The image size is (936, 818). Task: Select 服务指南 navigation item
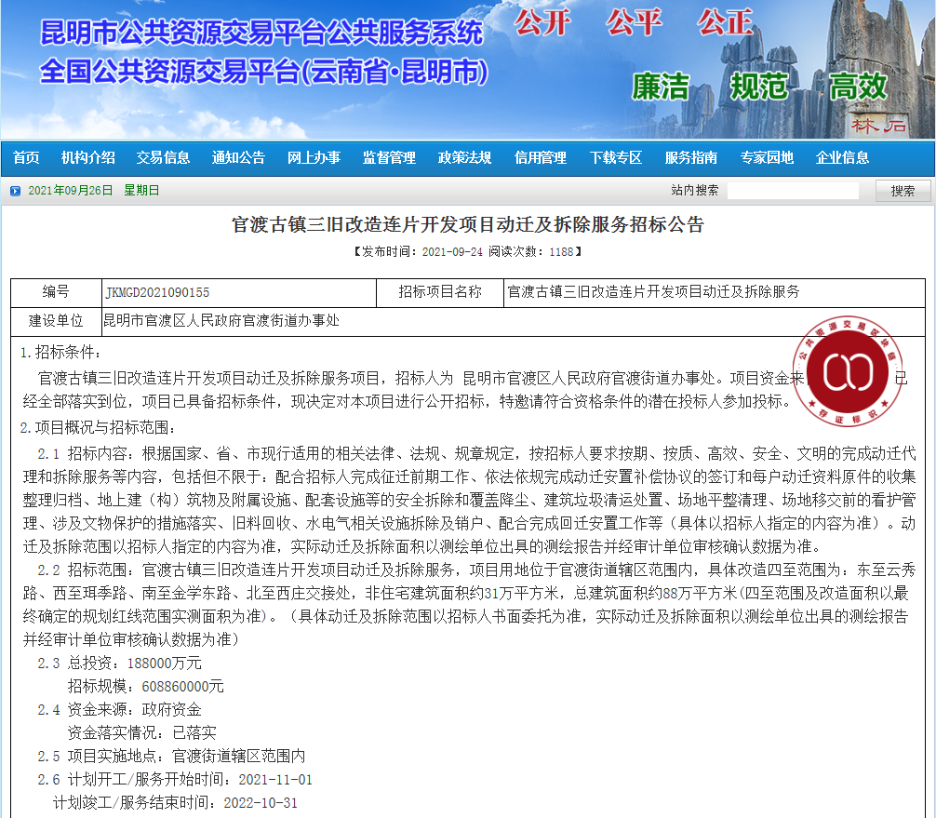click(691, 158)
